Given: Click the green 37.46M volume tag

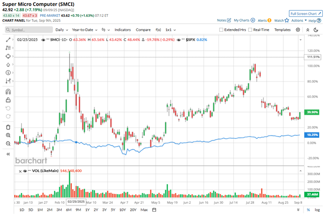Looking at the screenshot, I should tap(312, 194).
